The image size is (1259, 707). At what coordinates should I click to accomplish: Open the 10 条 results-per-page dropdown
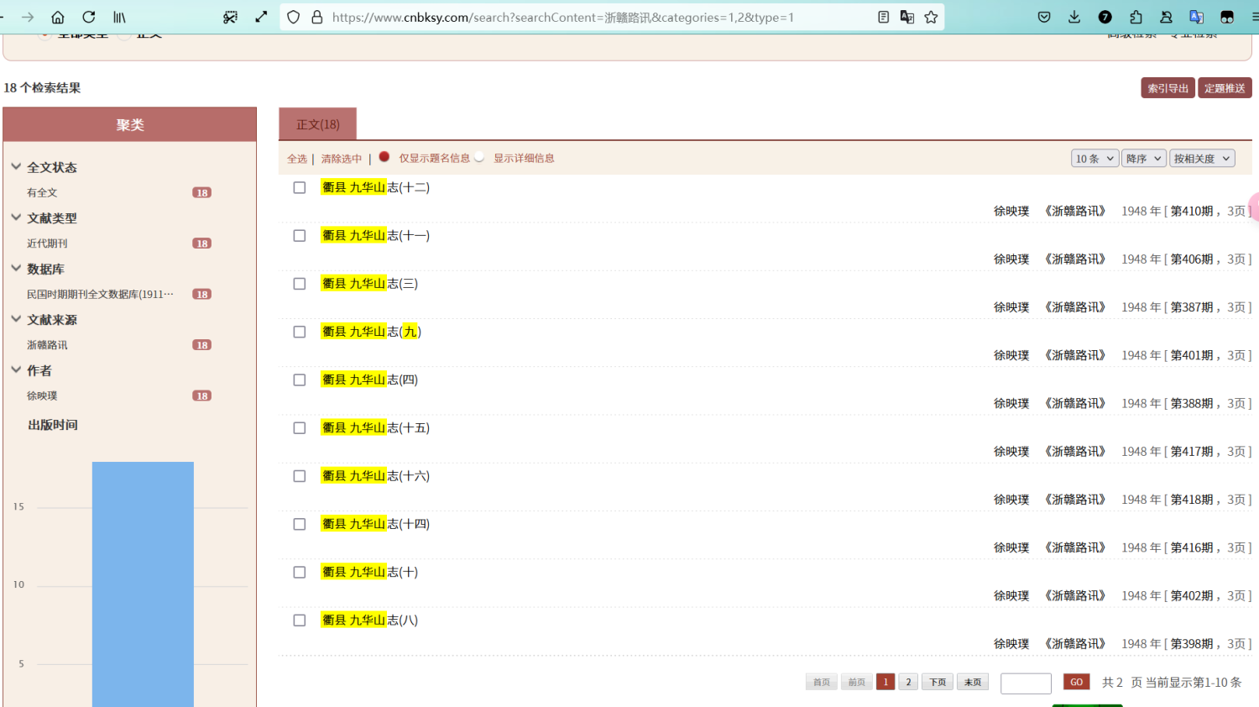click(x=1094, y=159)
